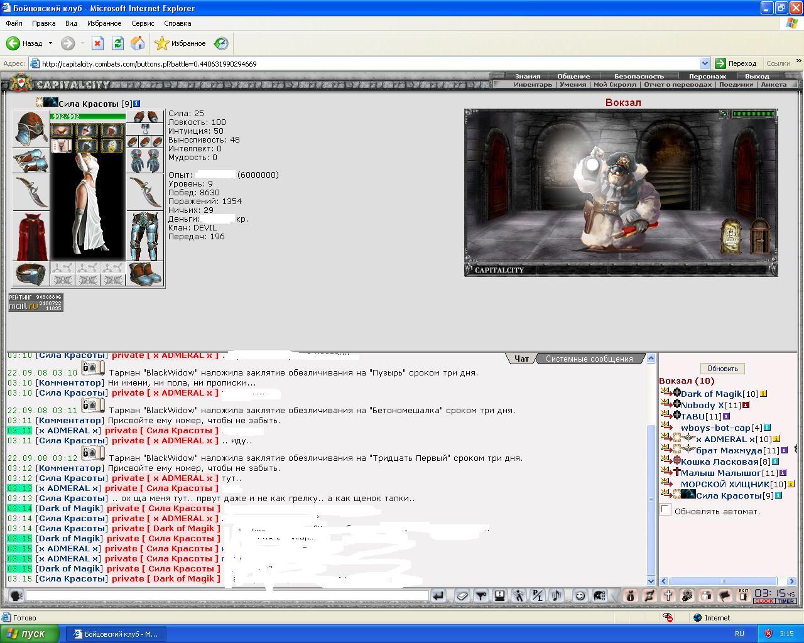Enable the 'Обновлять автомат.' checkbox
This screenshot has width=804, height=643.
[x=666, y=510]
